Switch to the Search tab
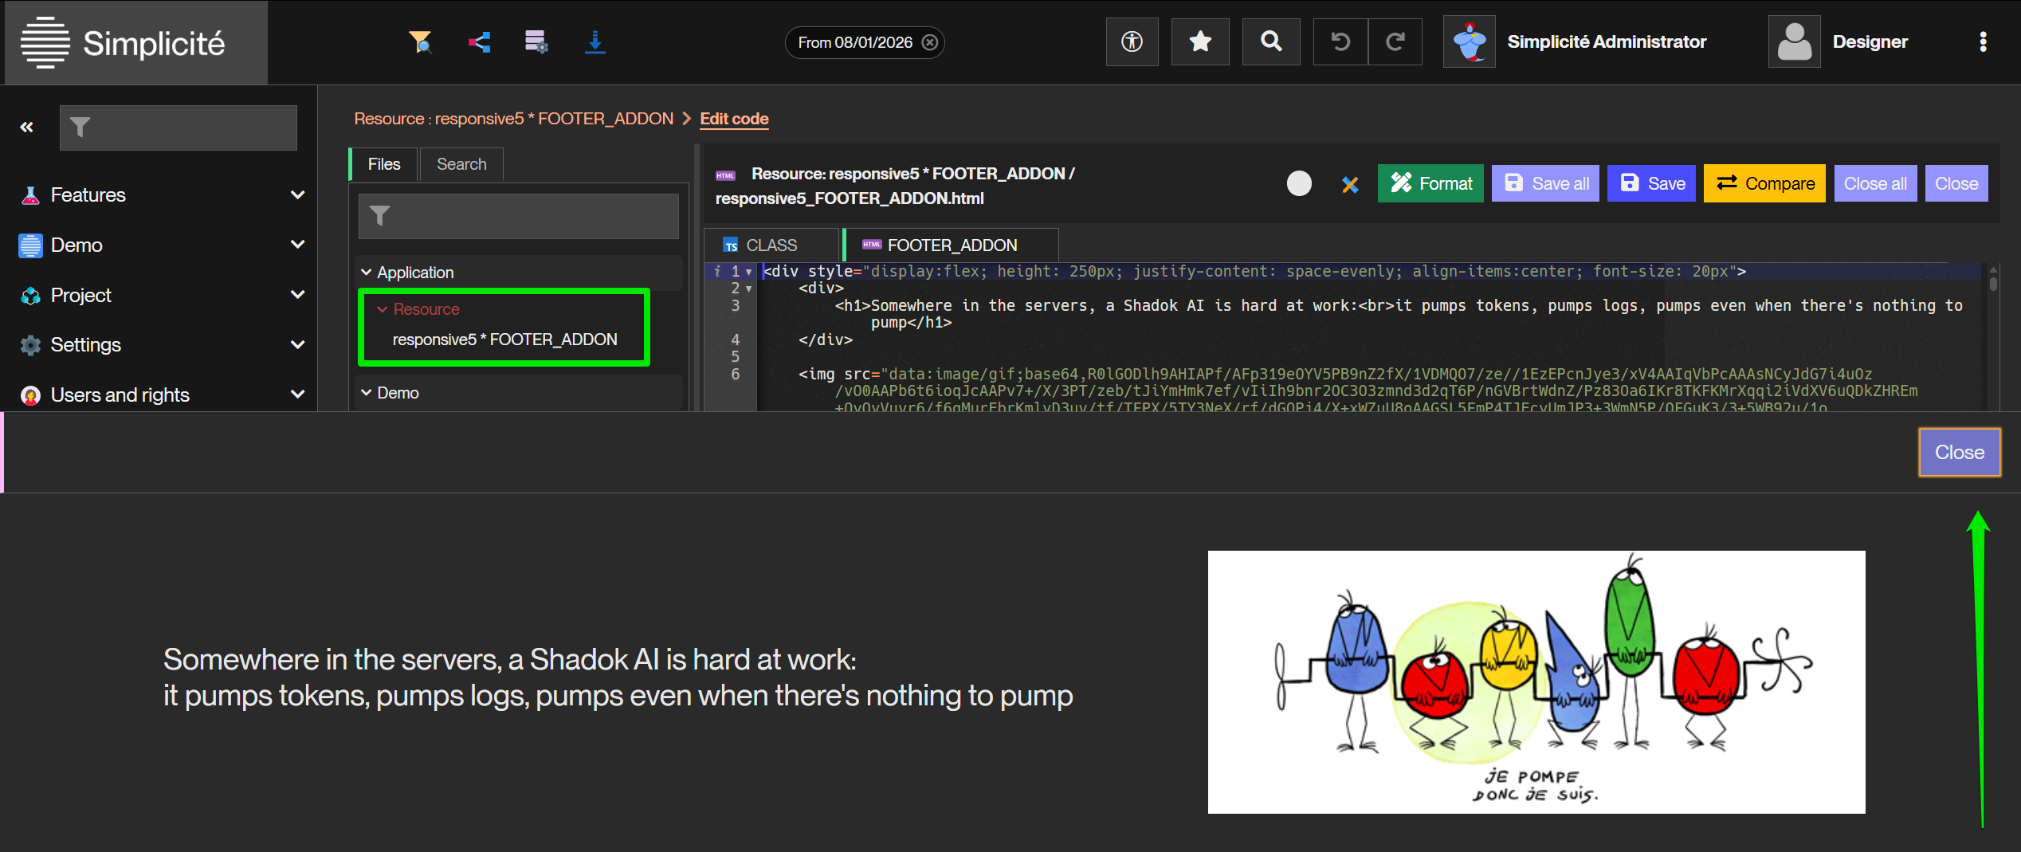2021x852 pixels. coord(461,164)
